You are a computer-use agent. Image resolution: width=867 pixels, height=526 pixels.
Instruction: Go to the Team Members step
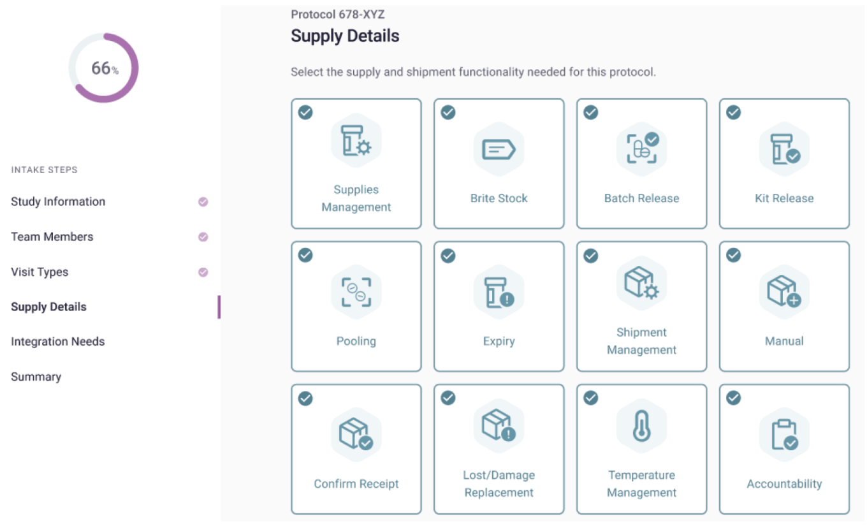(x=51, y=237)
